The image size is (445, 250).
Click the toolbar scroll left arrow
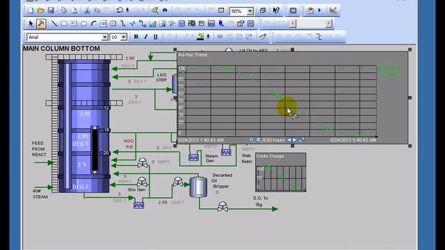coord(293,24)
